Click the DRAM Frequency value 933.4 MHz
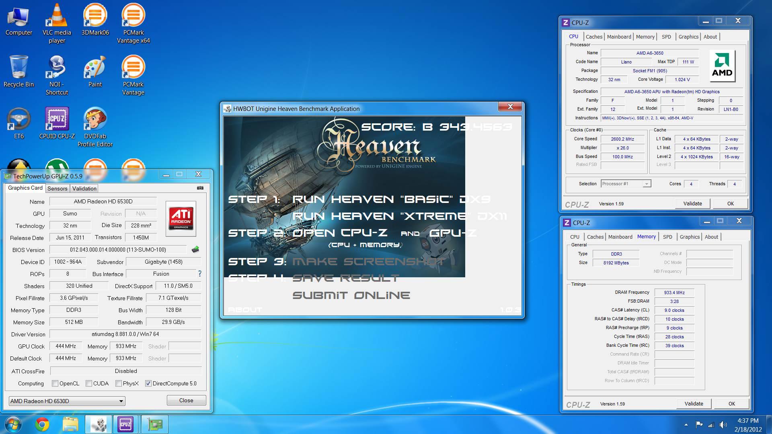This screenshot has width=772, height=434. pyautogui.click(x=674, y=293)
